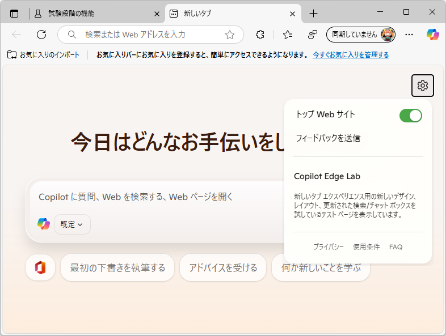Focus the 検索または Web アドレスを入力 address bar

tap(150, 35)
